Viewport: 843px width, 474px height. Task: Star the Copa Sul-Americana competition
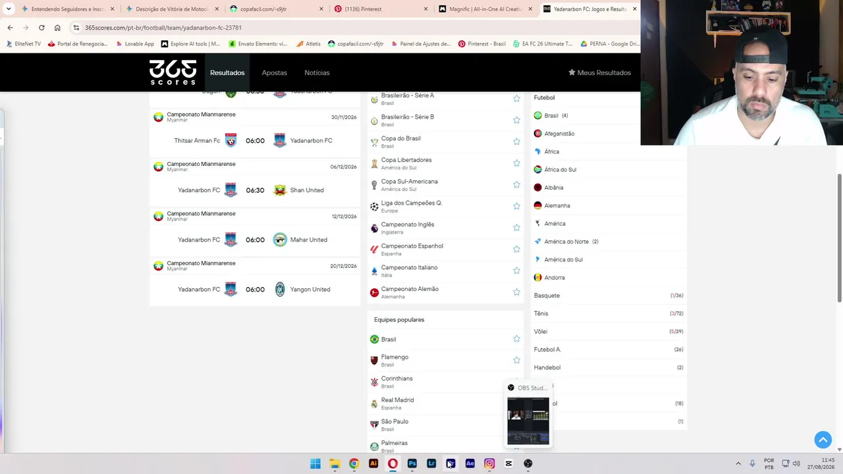tap(516, 184)
